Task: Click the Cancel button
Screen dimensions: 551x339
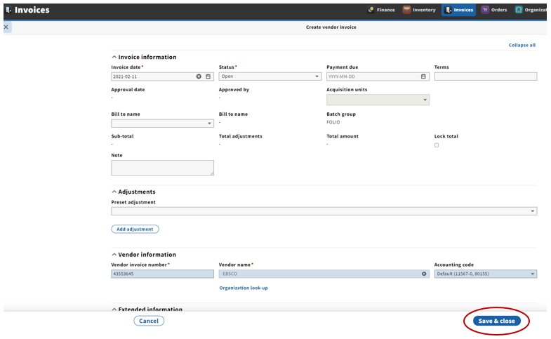Action: [149, 321]
